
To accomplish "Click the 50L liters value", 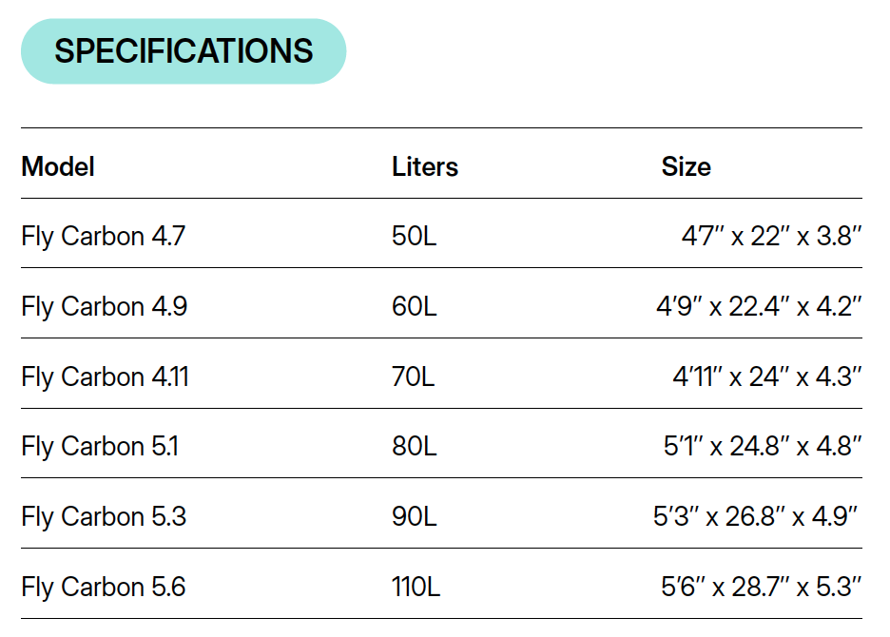I will 414,236.
